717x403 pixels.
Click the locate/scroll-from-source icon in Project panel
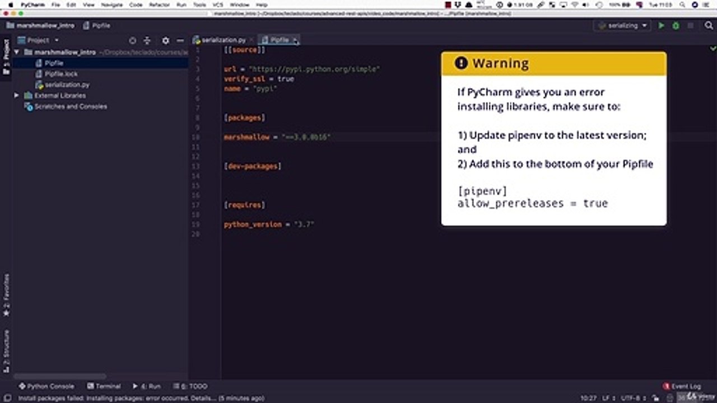coord(132,40)
